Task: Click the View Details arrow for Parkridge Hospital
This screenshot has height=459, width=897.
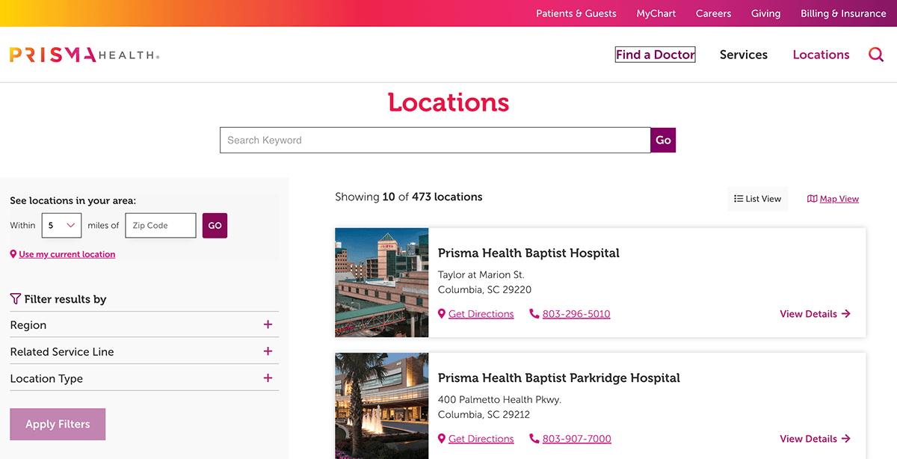Action: point(845,439)
